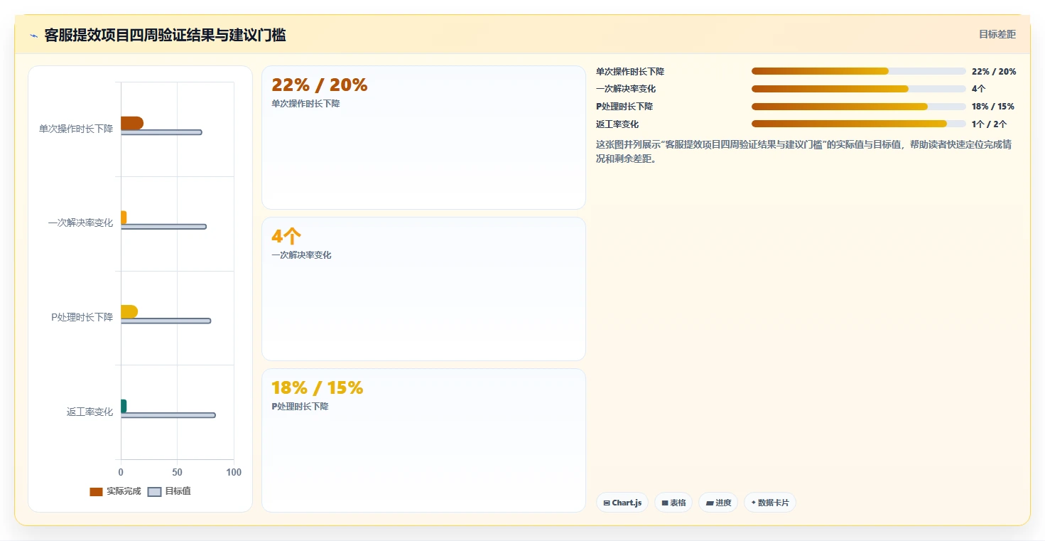
Task: Click the progress value 22% / 20%
Action: coord(994,72)
